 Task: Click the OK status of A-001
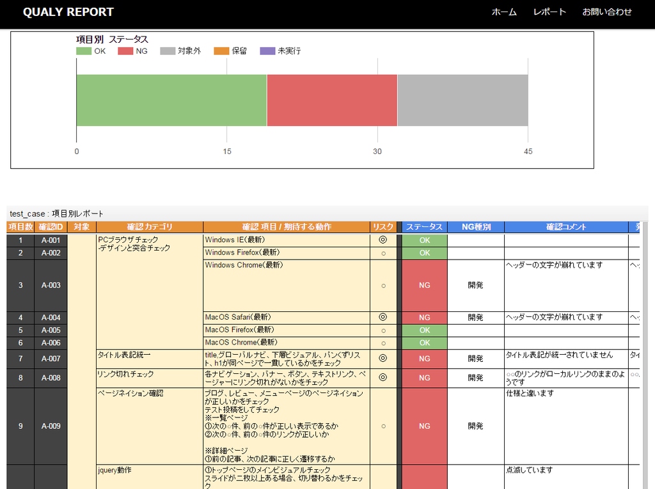425,240
